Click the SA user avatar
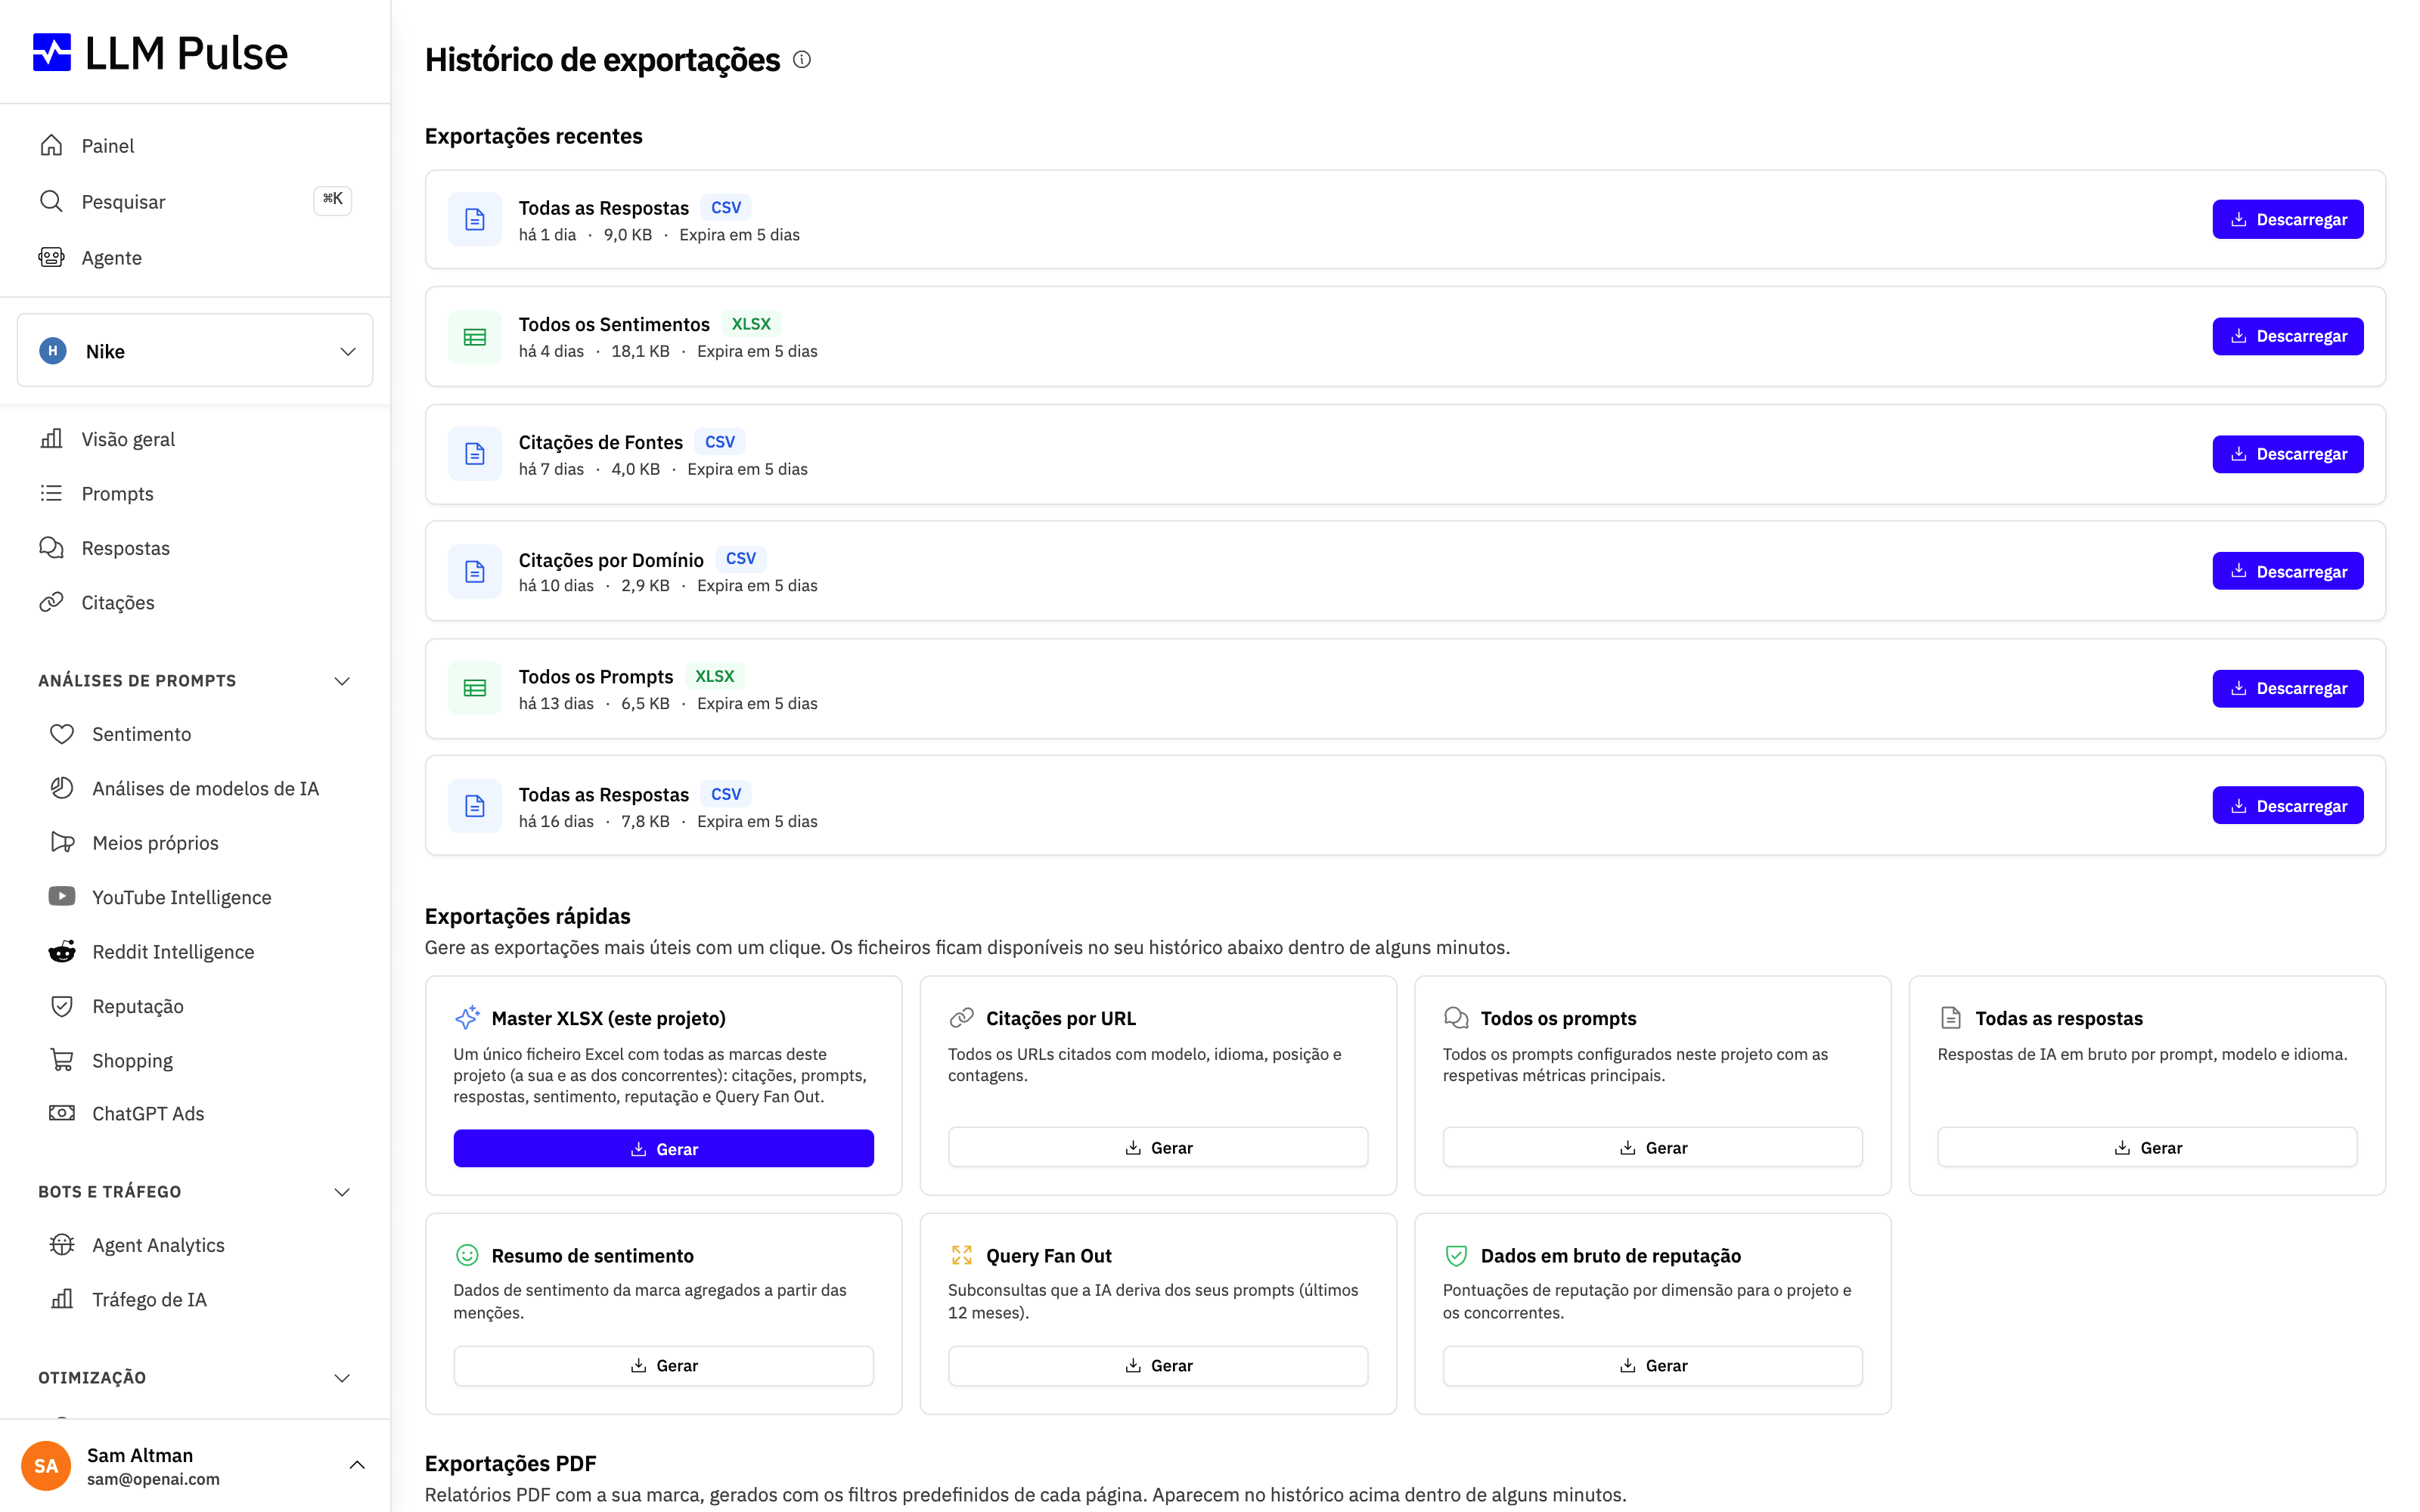The image size is (2420, 1512). tap(46, 1466)
